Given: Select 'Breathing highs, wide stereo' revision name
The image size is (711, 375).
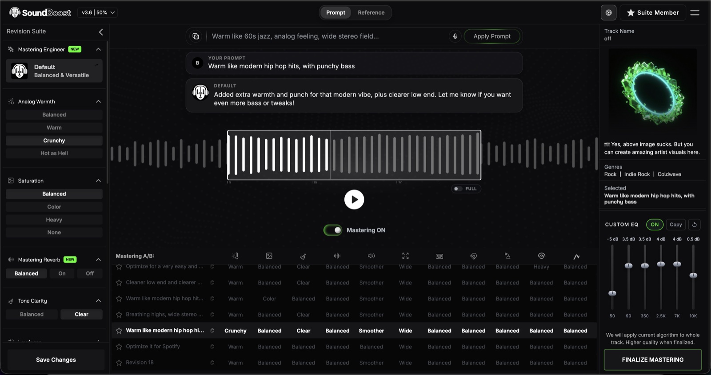Looking at the screenshot, I should tap(164, 315).
